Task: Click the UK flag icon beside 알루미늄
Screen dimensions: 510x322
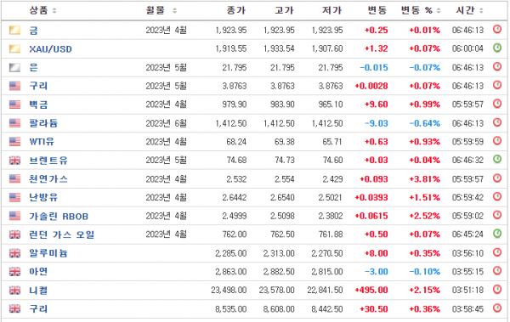Action: [x=14, y=253]
